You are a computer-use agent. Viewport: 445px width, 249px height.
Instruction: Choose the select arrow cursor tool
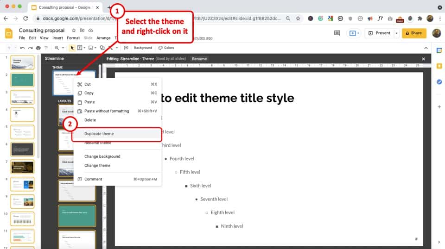click(72, 48)
